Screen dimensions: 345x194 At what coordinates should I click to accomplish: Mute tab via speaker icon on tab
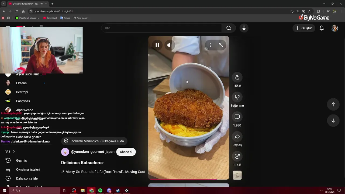pos(42,4)
